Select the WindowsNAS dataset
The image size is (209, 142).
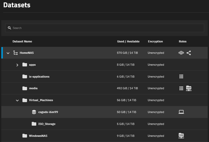click(38, 136)
